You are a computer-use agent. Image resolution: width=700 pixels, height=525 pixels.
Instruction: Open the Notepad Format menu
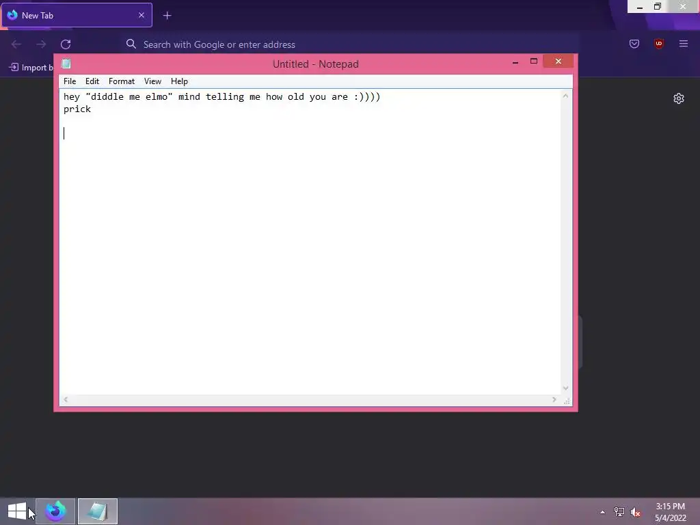pos(122,81)
